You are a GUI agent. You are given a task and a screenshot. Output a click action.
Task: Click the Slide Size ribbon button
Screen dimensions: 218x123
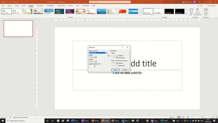tap(191, 12)
